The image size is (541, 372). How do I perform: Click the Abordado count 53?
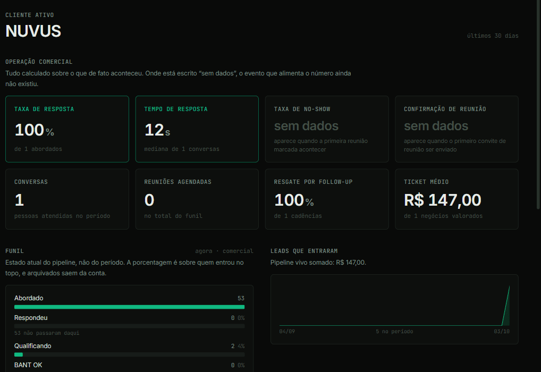(x=241, y=298)
